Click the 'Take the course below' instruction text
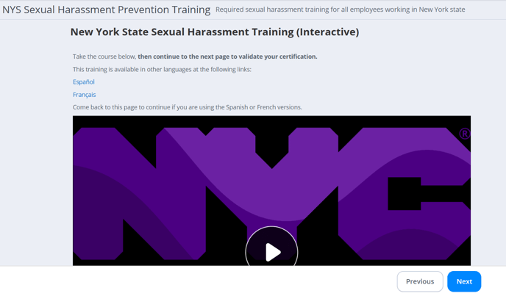This screenshot has width=506, height=296. tap(195, 57)
